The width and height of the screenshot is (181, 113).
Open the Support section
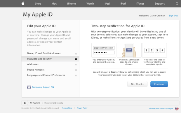(x=160, y=3)
